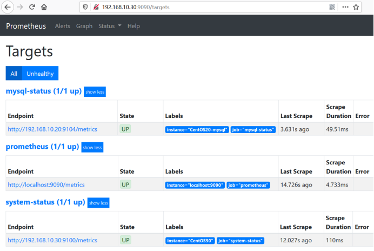The width and height of the screenshot is (374, 251).
Task: Go back with browser back arrow
Action: pos(8,7)
